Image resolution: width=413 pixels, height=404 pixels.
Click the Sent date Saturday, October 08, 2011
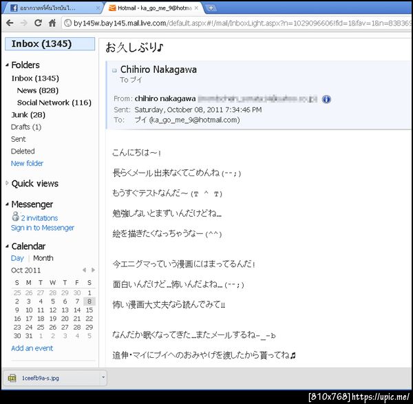coord(198,109)
